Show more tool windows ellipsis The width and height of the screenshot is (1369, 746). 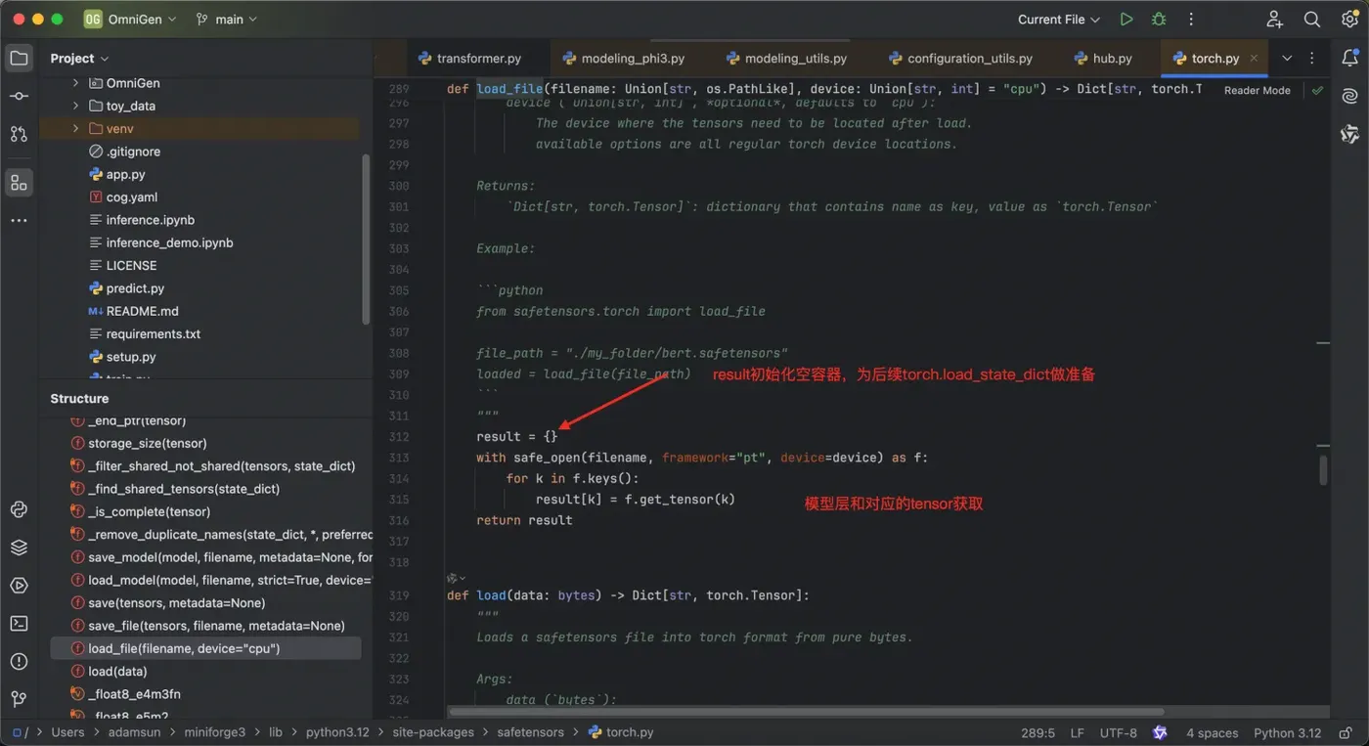[19, 221]
